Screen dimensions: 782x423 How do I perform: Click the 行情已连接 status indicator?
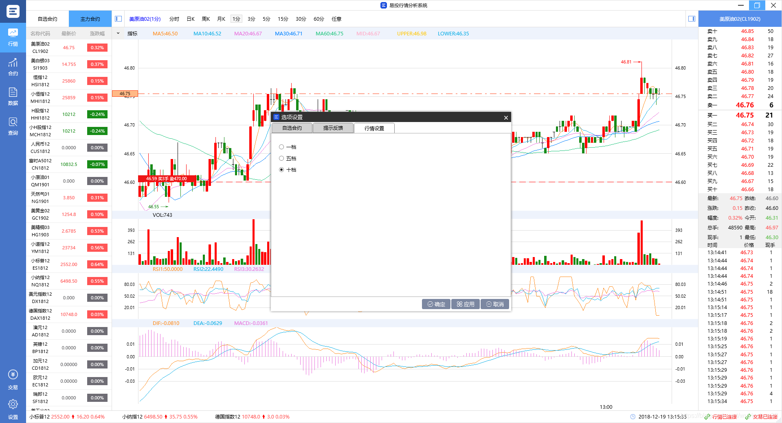coord(721,417)
